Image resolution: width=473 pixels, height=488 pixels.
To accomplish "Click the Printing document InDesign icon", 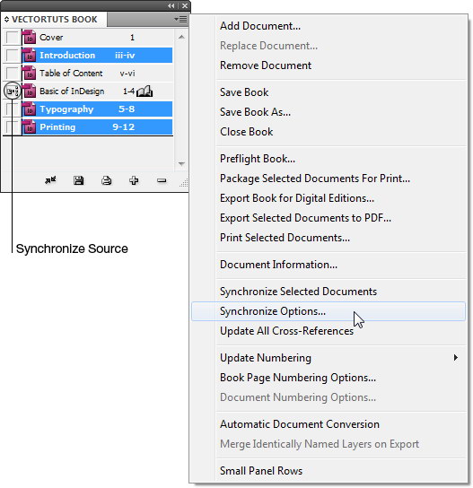I will pos(29,127).
